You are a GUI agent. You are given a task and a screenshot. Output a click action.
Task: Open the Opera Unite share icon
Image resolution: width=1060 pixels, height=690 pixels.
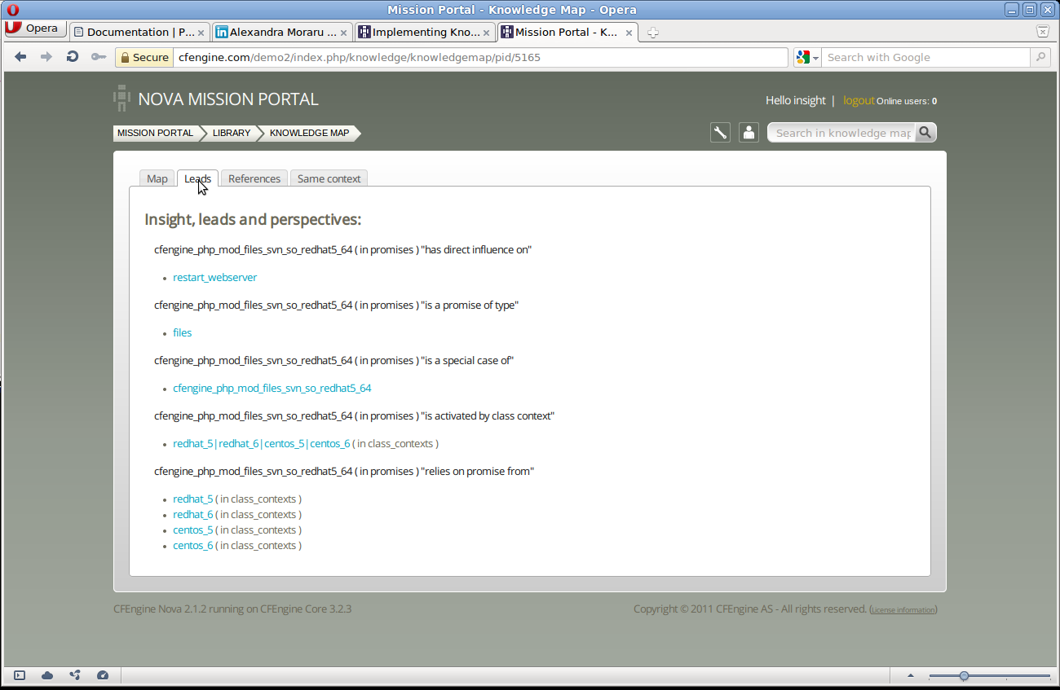pyautogui.click(x=75, y=675)
